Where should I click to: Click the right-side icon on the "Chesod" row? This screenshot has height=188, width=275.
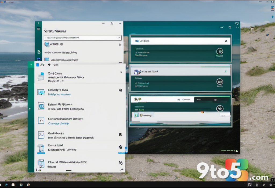tap(121, 163)
